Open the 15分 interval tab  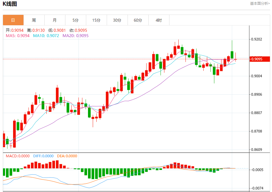coord(96,20)
